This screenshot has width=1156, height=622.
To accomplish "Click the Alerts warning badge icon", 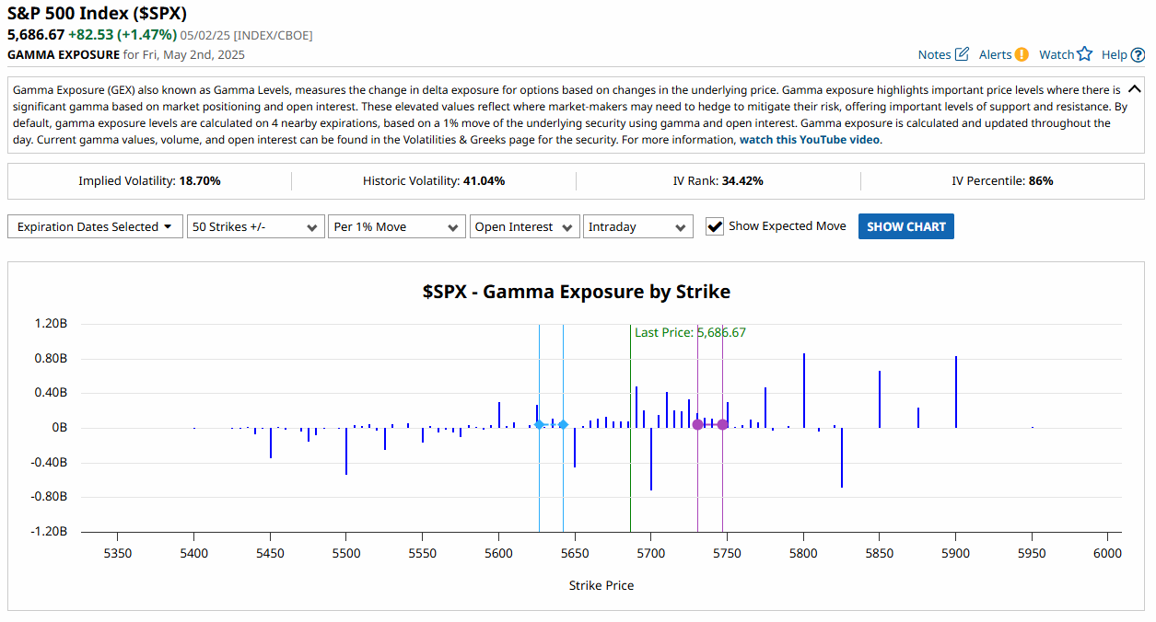I will click(1022, 54).
